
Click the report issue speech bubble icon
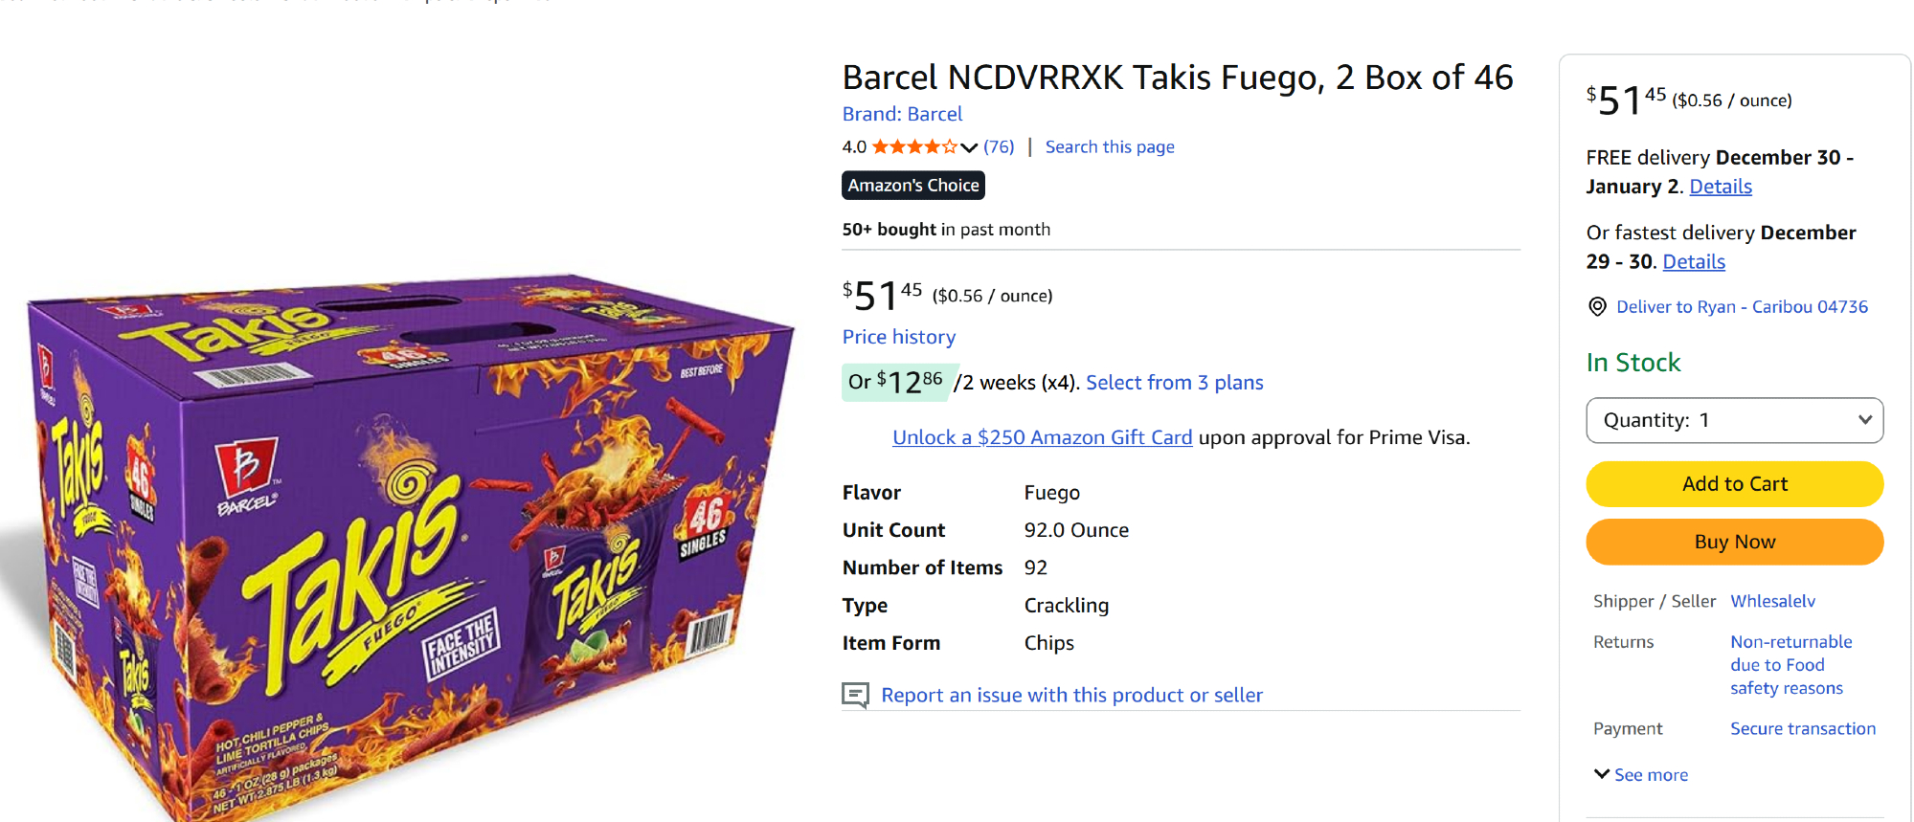pos(855,695)
